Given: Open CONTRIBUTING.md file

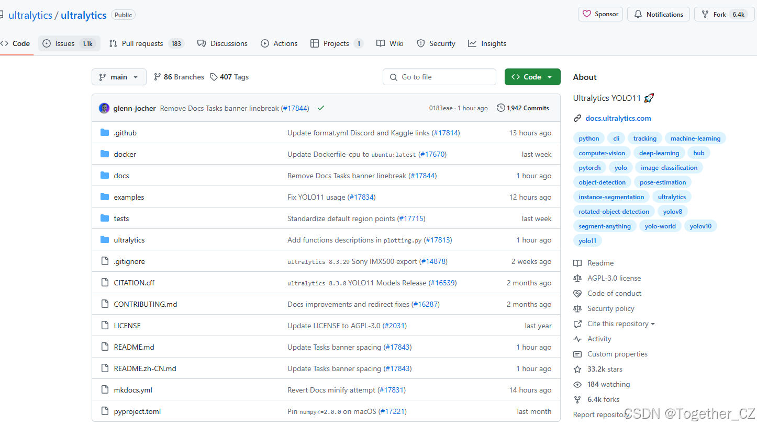Looking at the screenshot, I should [146, 304].
